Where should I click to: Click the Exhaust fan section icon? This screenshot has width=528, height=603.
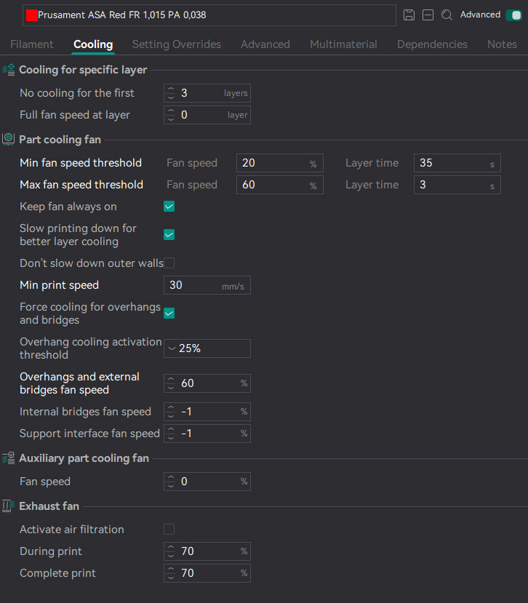click(x=9, y=506)
